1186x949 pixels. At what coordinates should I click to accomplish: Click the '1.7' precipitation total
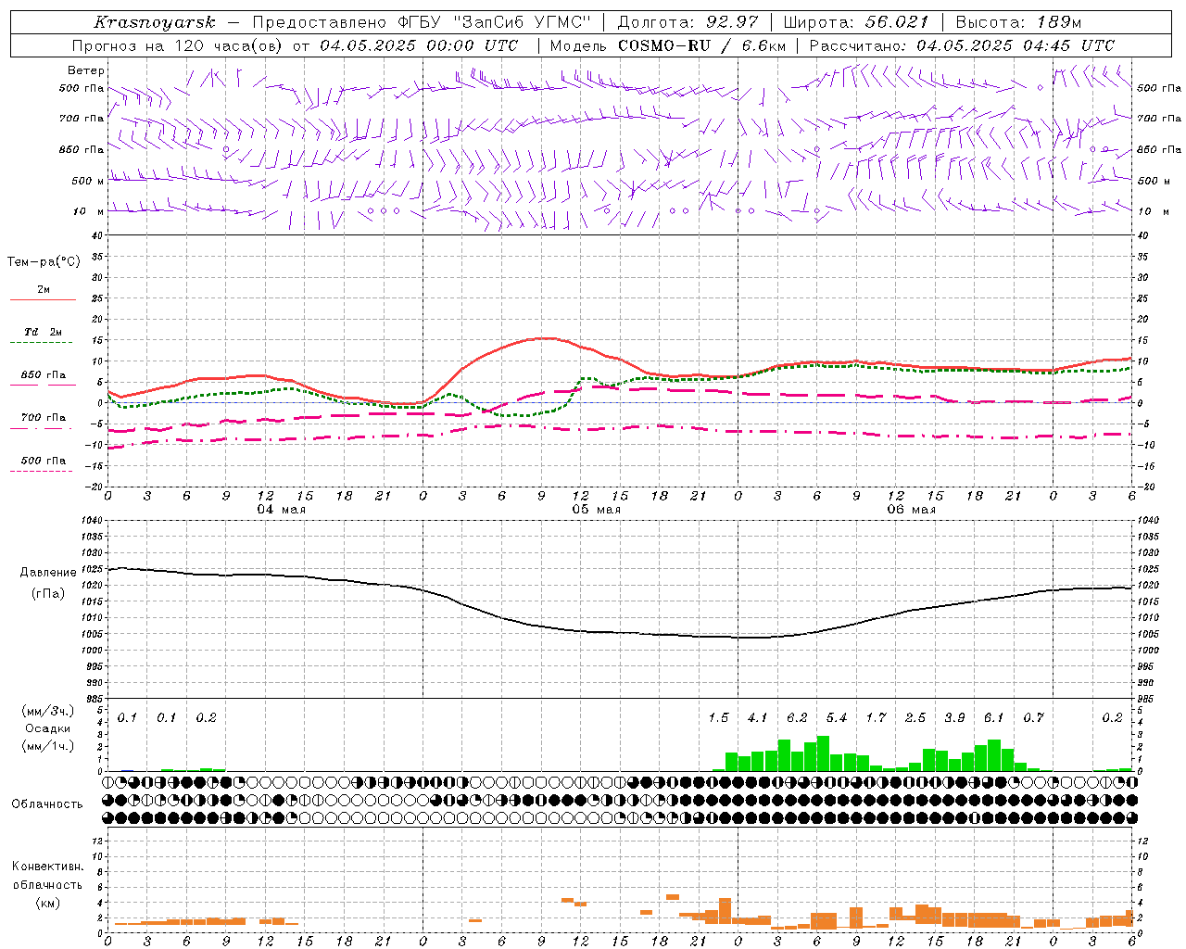[x=876, y=718]
